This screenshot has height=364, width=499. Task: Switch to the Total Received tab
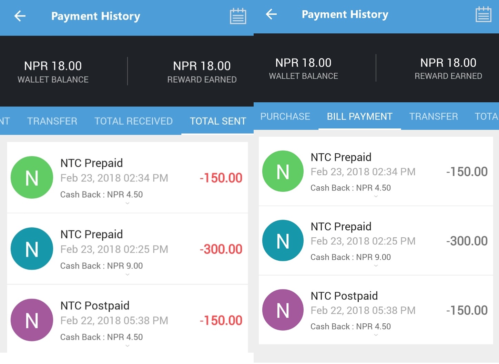pyautogui.click(x=133, y=121)
